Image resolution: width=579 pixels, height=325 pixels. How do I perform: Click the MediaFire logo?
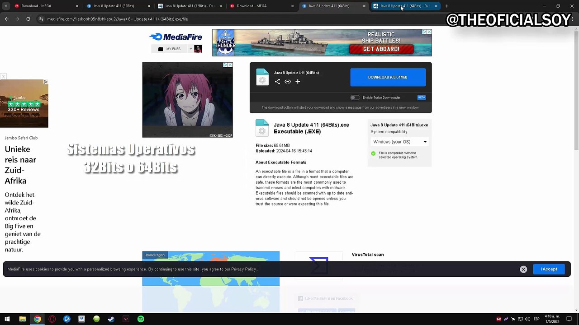click(x=176, y=37)
